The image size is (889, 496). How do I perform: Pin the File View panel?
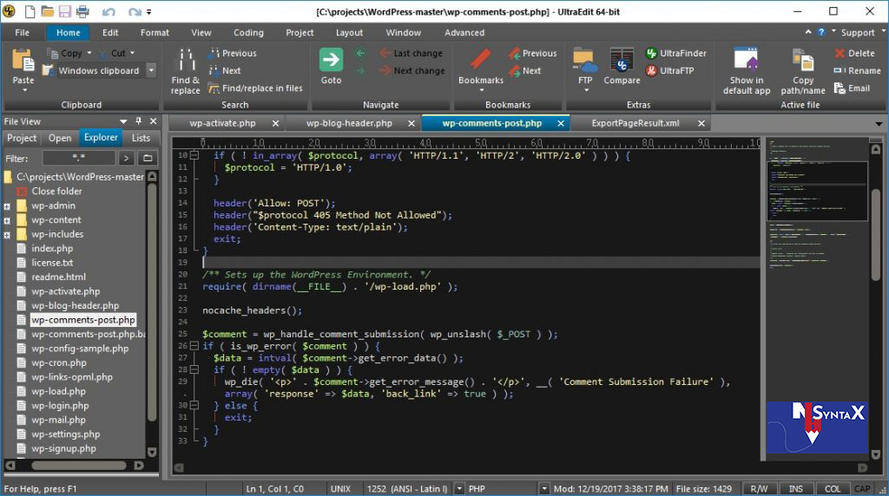pos(138,121)
